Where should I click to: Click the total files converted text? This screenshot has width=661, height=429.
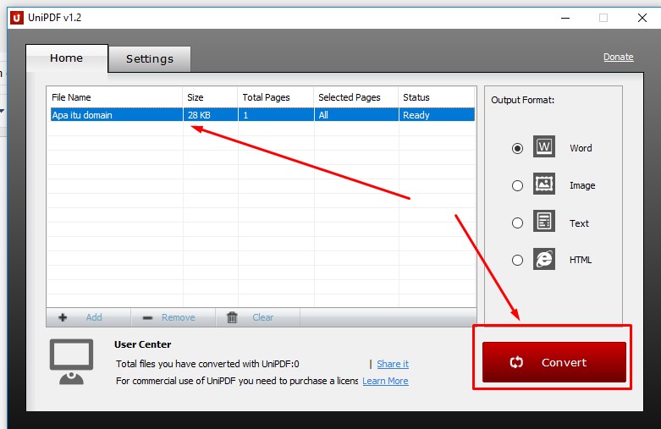(x=207, y=364)
